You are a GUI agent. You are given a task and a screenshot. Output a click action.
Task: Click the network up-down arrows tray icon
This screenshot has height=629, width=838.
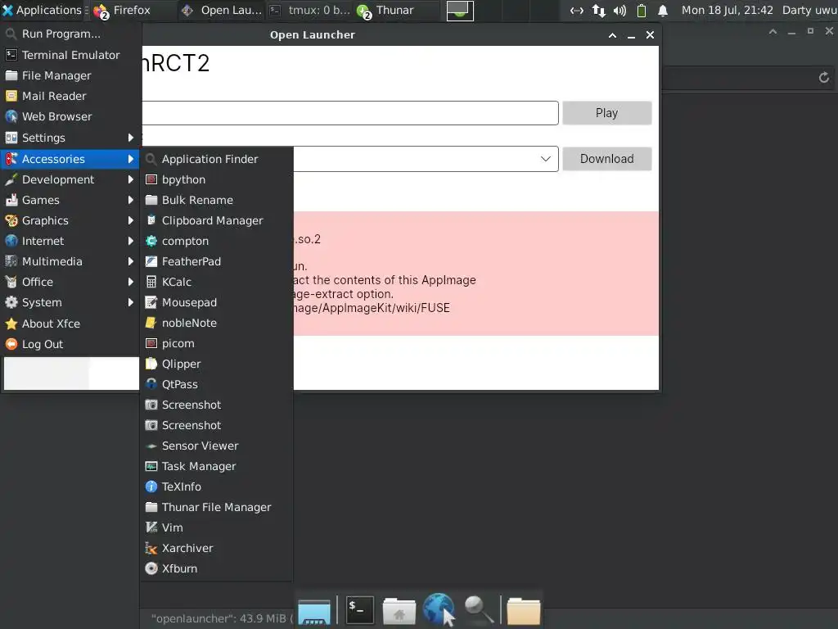[x=598, y=10]
